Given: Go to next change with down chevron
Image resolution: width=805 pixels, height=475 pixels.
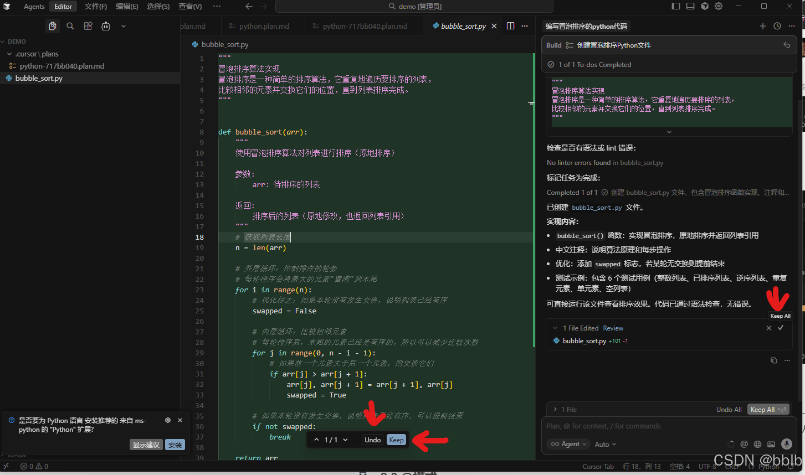Looking at the screenshot, I should (x=345, y=440).
